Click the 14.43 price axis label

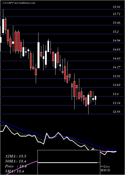pyautogui.click(x=116, y=58)
